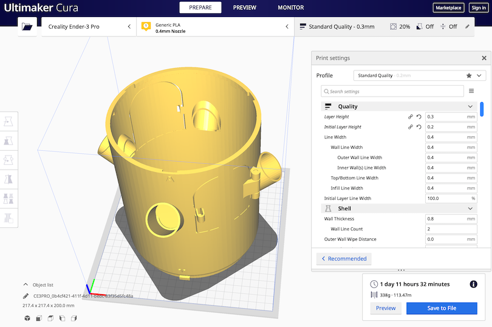Select the Move tool in left toolbar
This screenshot has width=492, height=327.
[9, 121]
